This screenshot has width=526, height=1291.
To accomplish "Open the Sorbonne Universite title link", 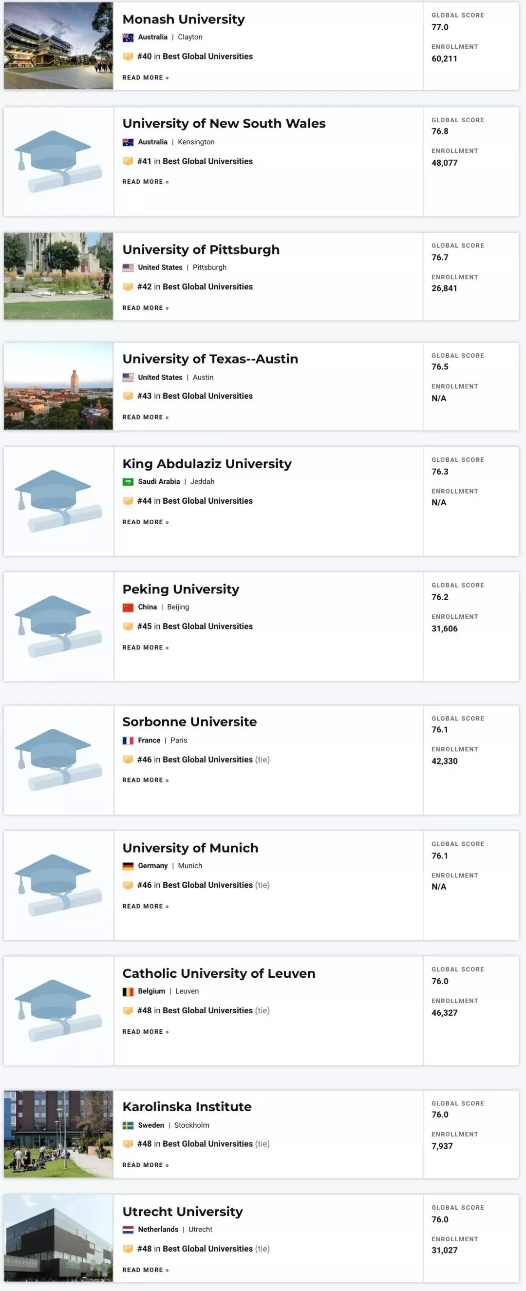I will (189, 722).
